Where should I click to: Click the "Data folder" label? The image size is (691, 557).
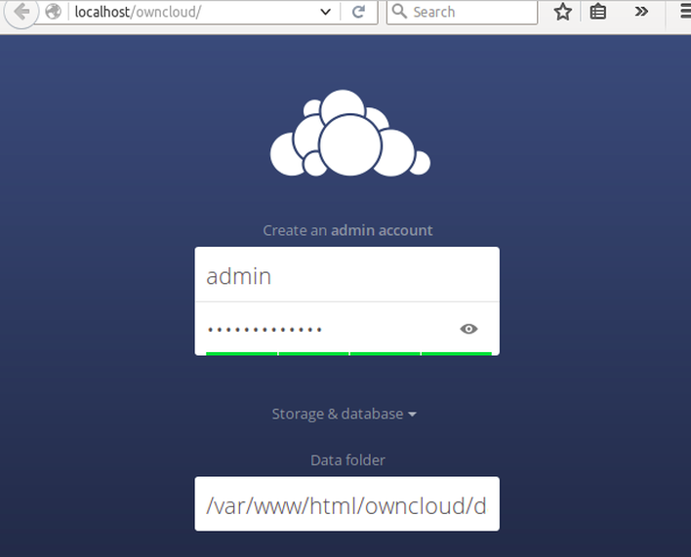point(347,460)
